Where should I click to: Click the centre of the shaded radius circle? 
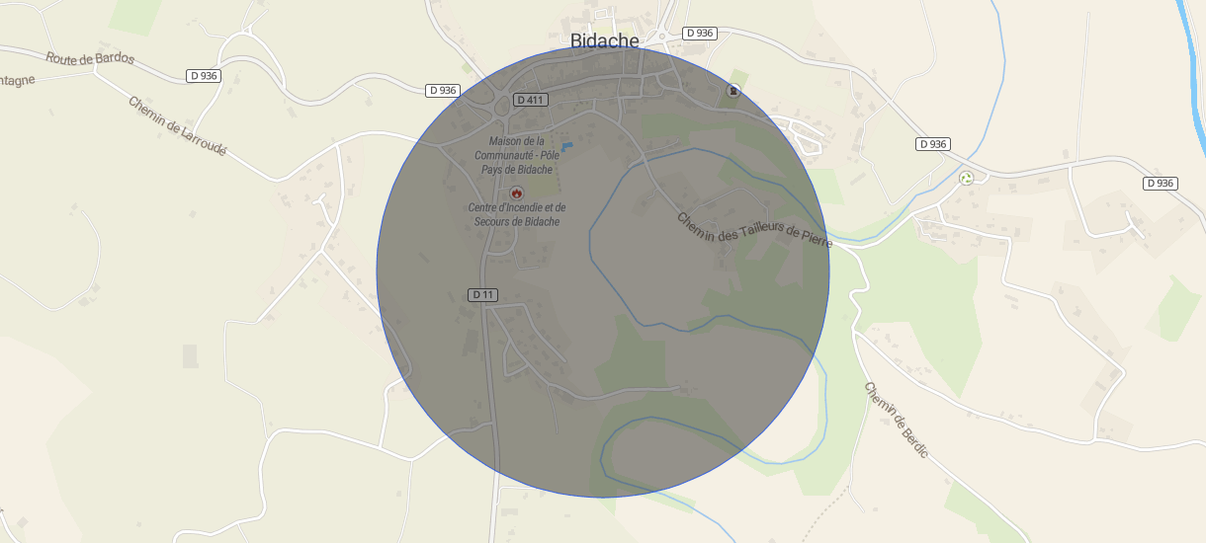tap(603, 271)
